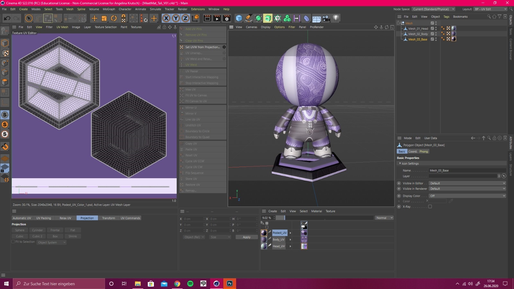Click the Cube primitive icon
The width and height of the screenshot is (514, 289).
239,18
